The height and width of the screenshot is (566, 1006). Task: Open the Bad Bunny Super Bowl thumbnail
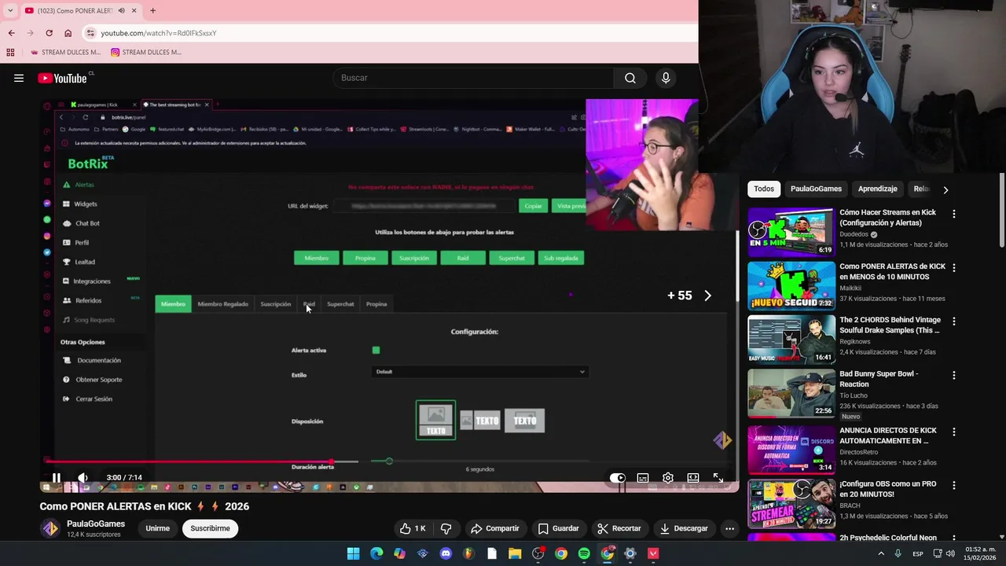tap(791, 393)
